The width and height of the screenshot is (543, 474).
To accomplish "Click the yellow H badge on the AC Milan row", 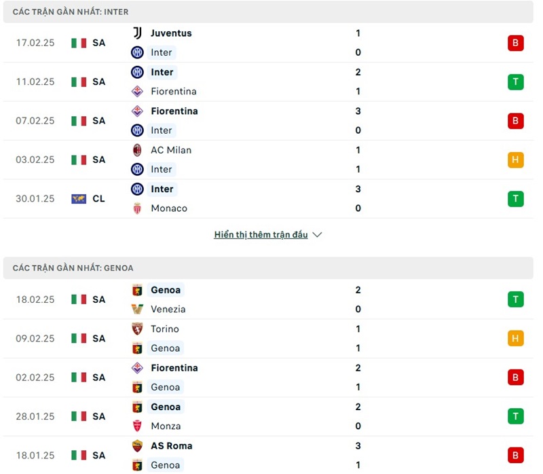I will (516, 160).
